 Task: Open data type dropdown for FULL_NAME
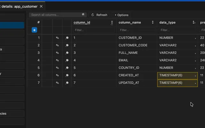[x=195, y=53]
